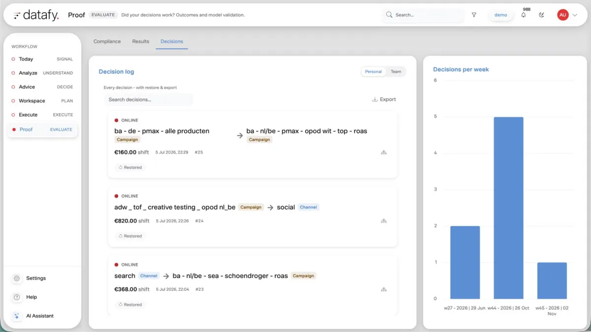This screenshot has height=332, width=591.
Task: Click the search magnifier icon
Action: (x=389, y=15)
